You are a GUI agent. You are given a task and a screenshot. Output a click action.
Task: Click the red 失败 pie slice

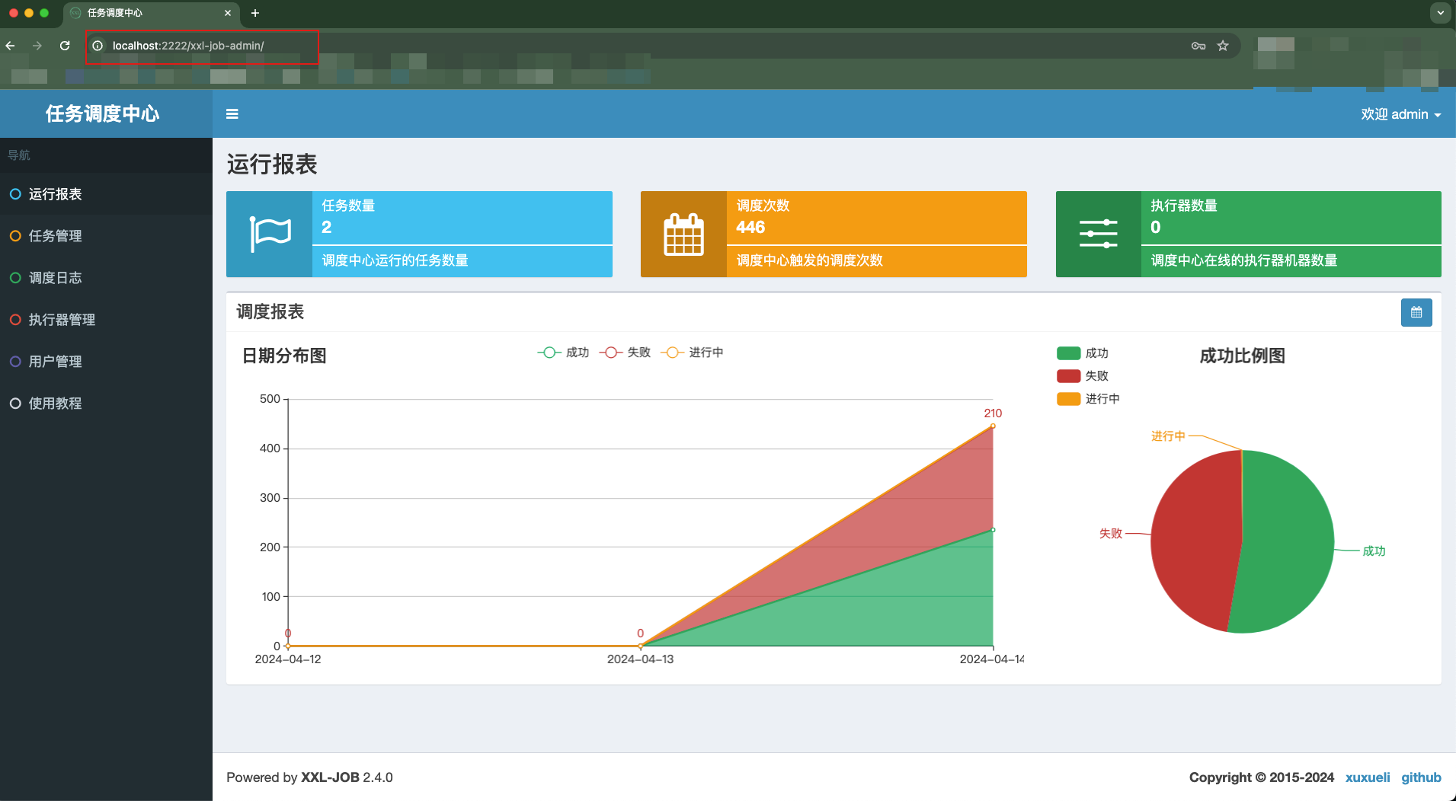pos(1196,541)
